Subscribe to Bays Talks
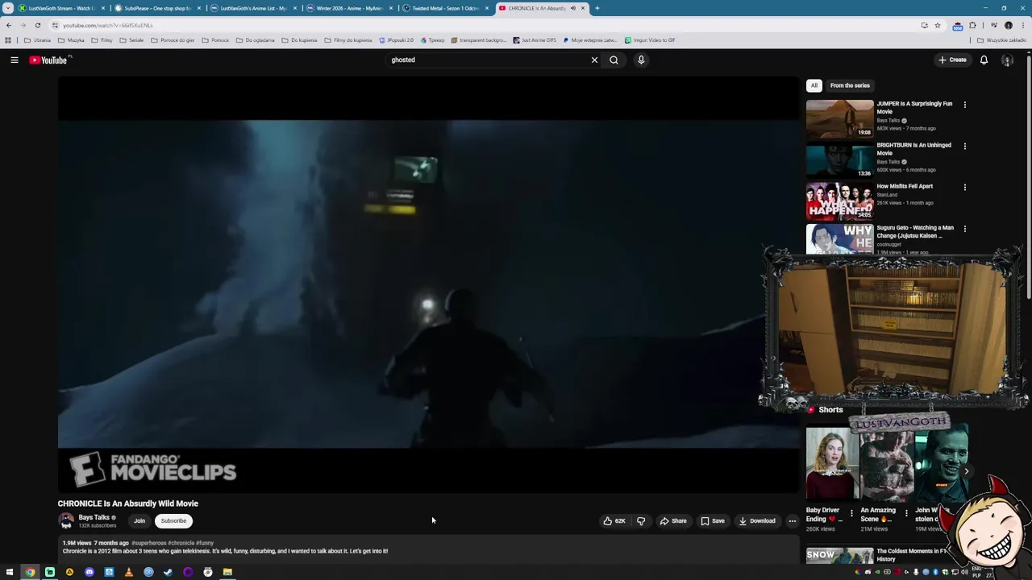1032x580 pixels. pyautogui.click(x=173, y=521)
